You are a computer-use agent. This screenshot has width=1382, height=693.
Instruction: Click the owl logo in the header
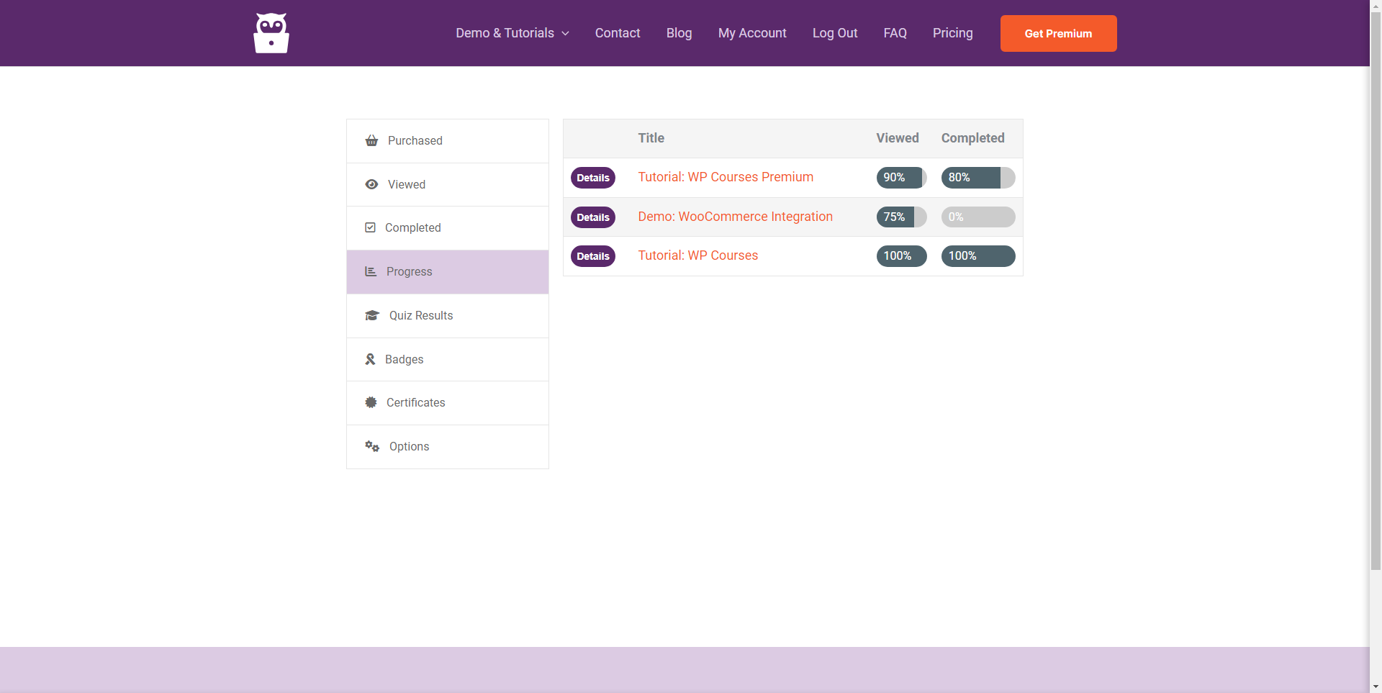pyautogui.click(x=271, y=33)
